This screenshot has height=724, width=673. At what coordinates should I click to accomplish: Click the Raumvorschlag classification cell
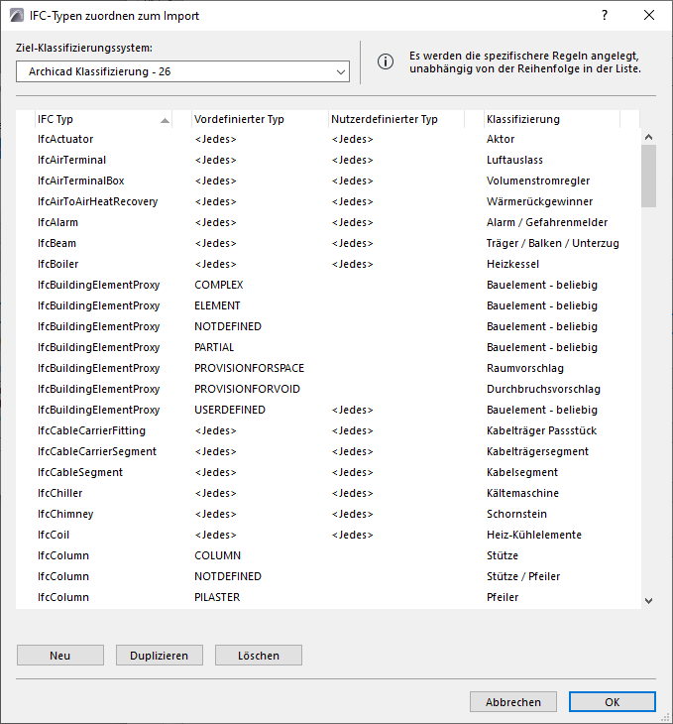[x=525, y=368]
